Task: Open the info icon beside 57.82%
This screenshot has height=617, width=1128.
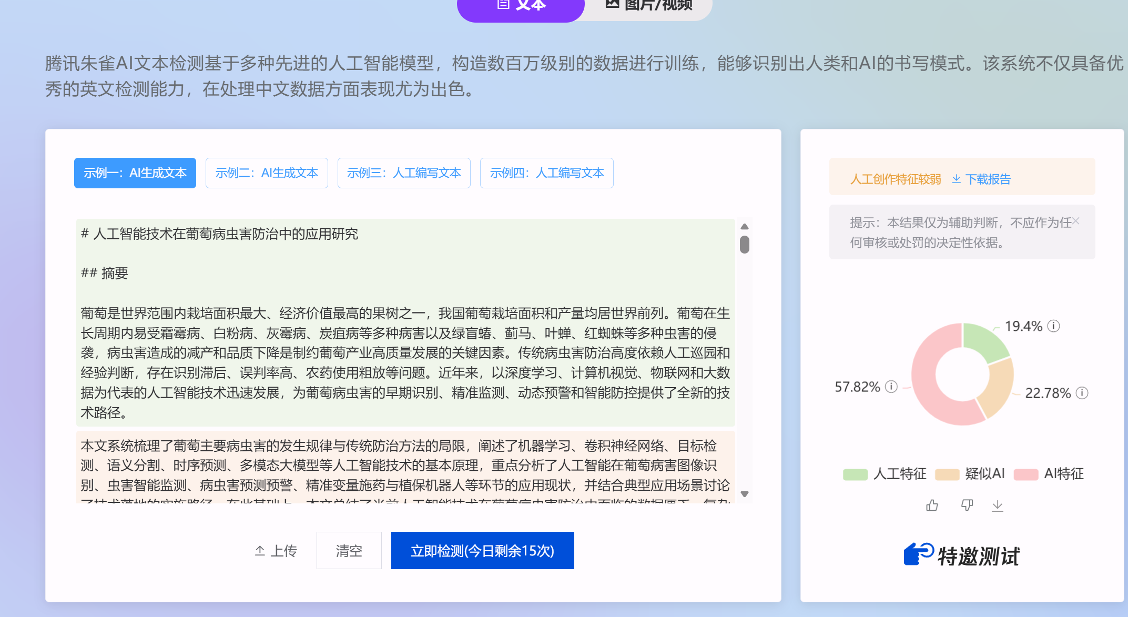Action: coord(891,387)
